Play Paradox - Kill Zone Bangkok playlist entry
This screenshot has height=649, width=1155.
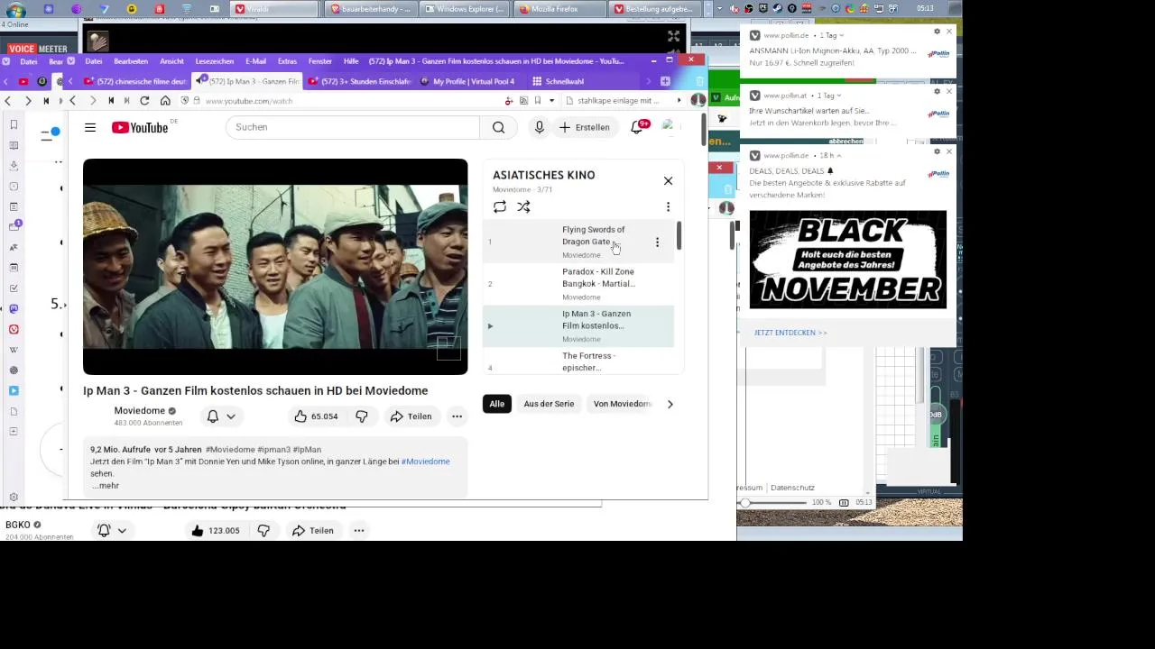(577, 284)
